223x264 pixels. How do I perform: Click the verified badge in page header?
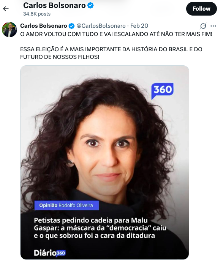click(x=90, y=6)
